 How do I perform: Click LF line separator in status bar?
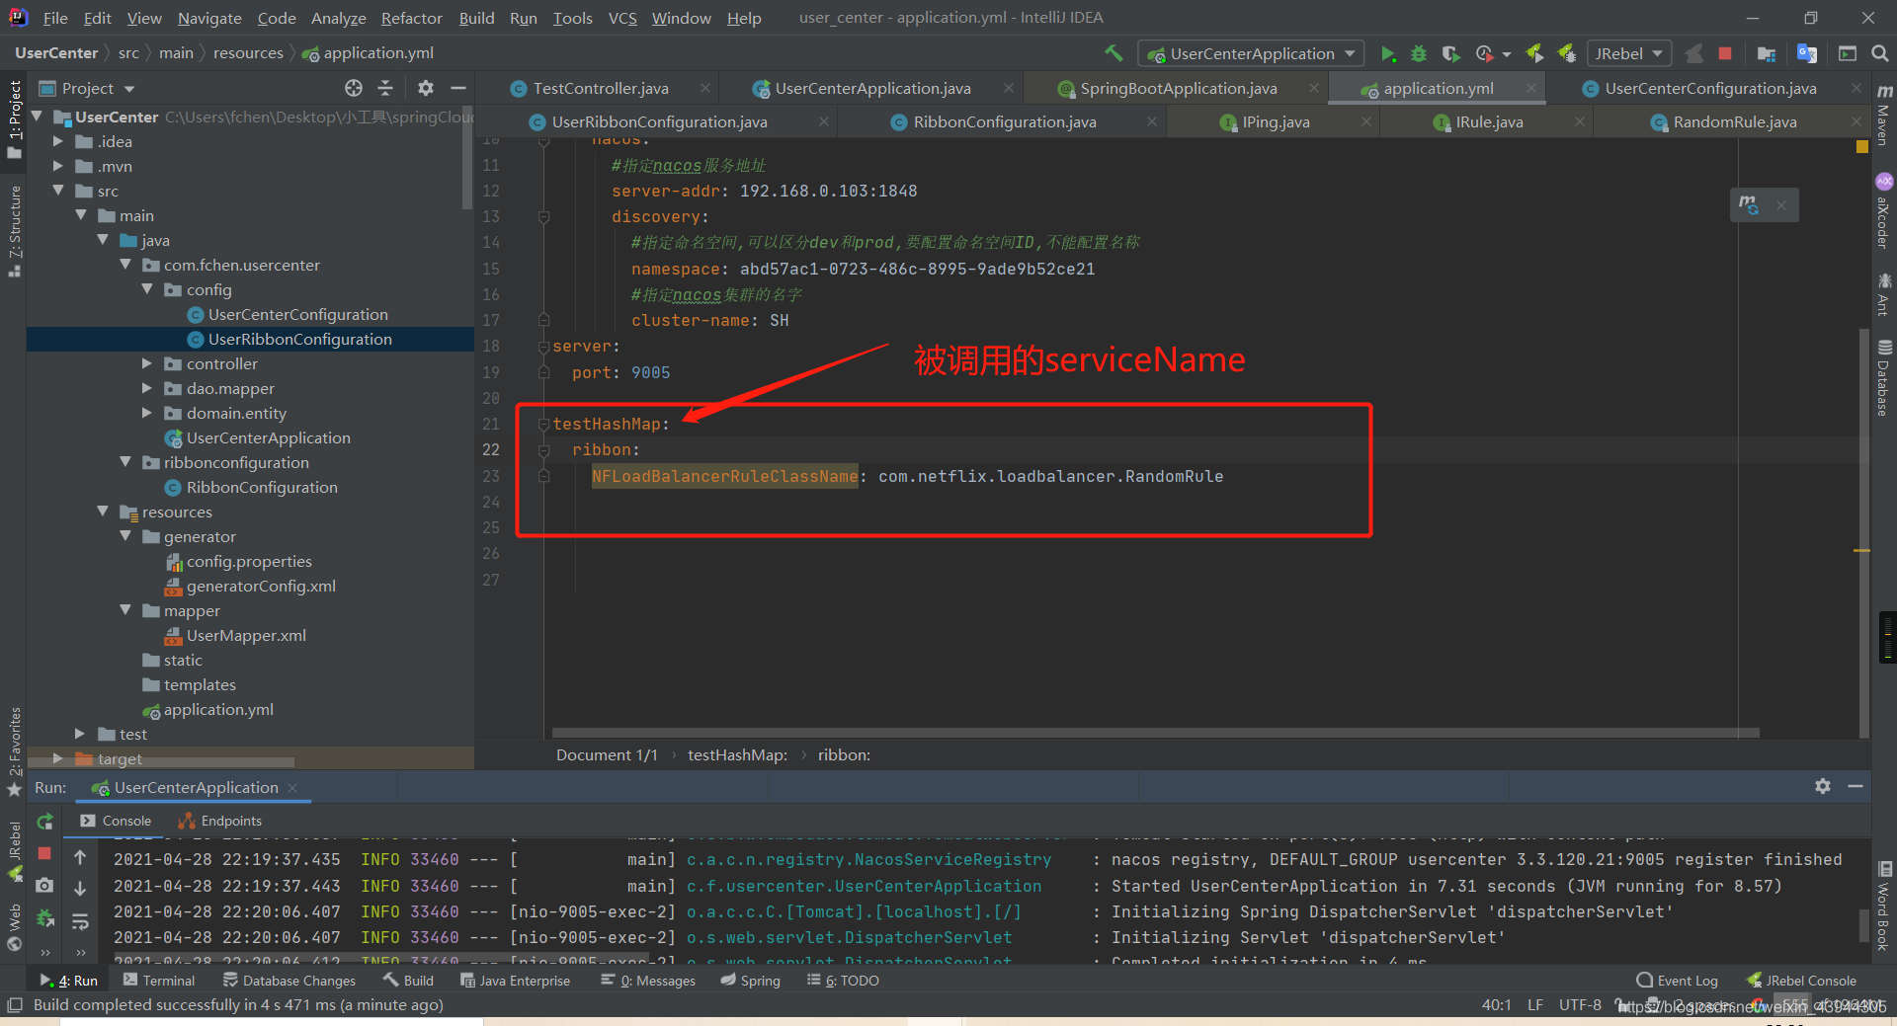pos(1534,1005)
